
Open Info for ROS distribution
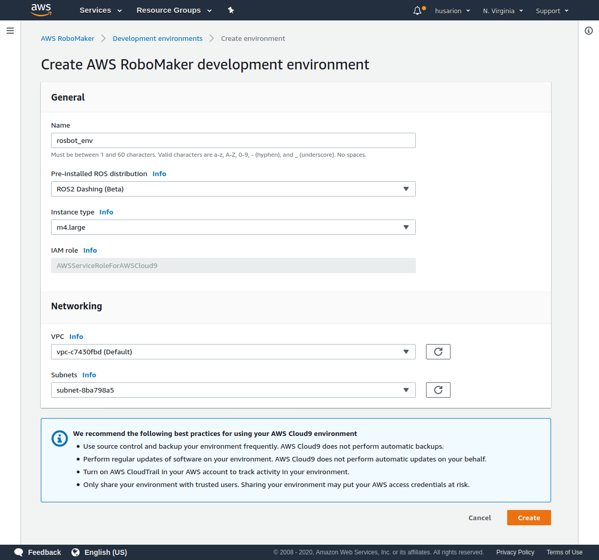coord(159,174)
